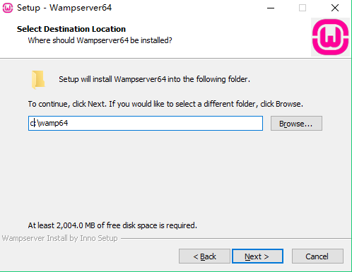Click the Select Destination Location heading
This screenshot has width=352, height=272.
[x=71, y=29]
